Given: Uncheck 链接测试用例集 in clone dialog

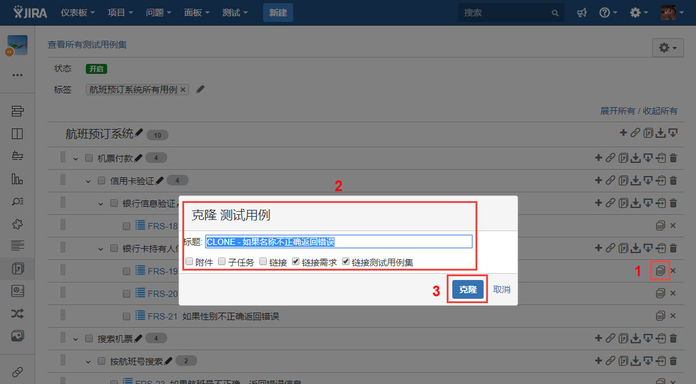Looking at the screenshot, I should click(346, 261).
